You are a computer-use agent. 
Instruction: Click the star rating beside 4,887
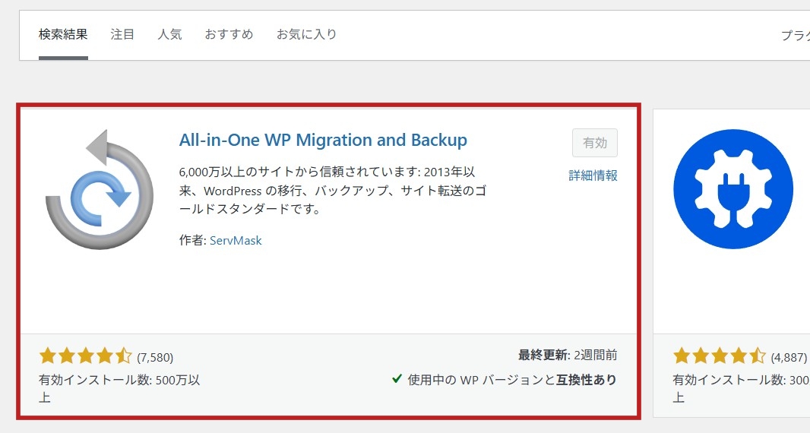click(x=719, y=356)
